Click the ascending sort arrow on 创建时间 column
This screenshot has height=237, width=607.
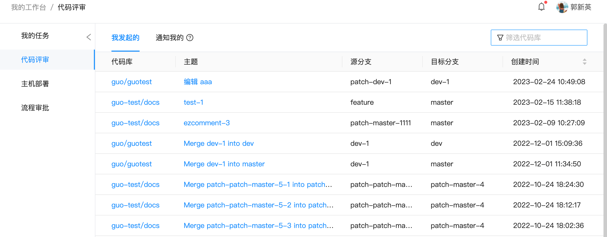click(x=585, y=60)
